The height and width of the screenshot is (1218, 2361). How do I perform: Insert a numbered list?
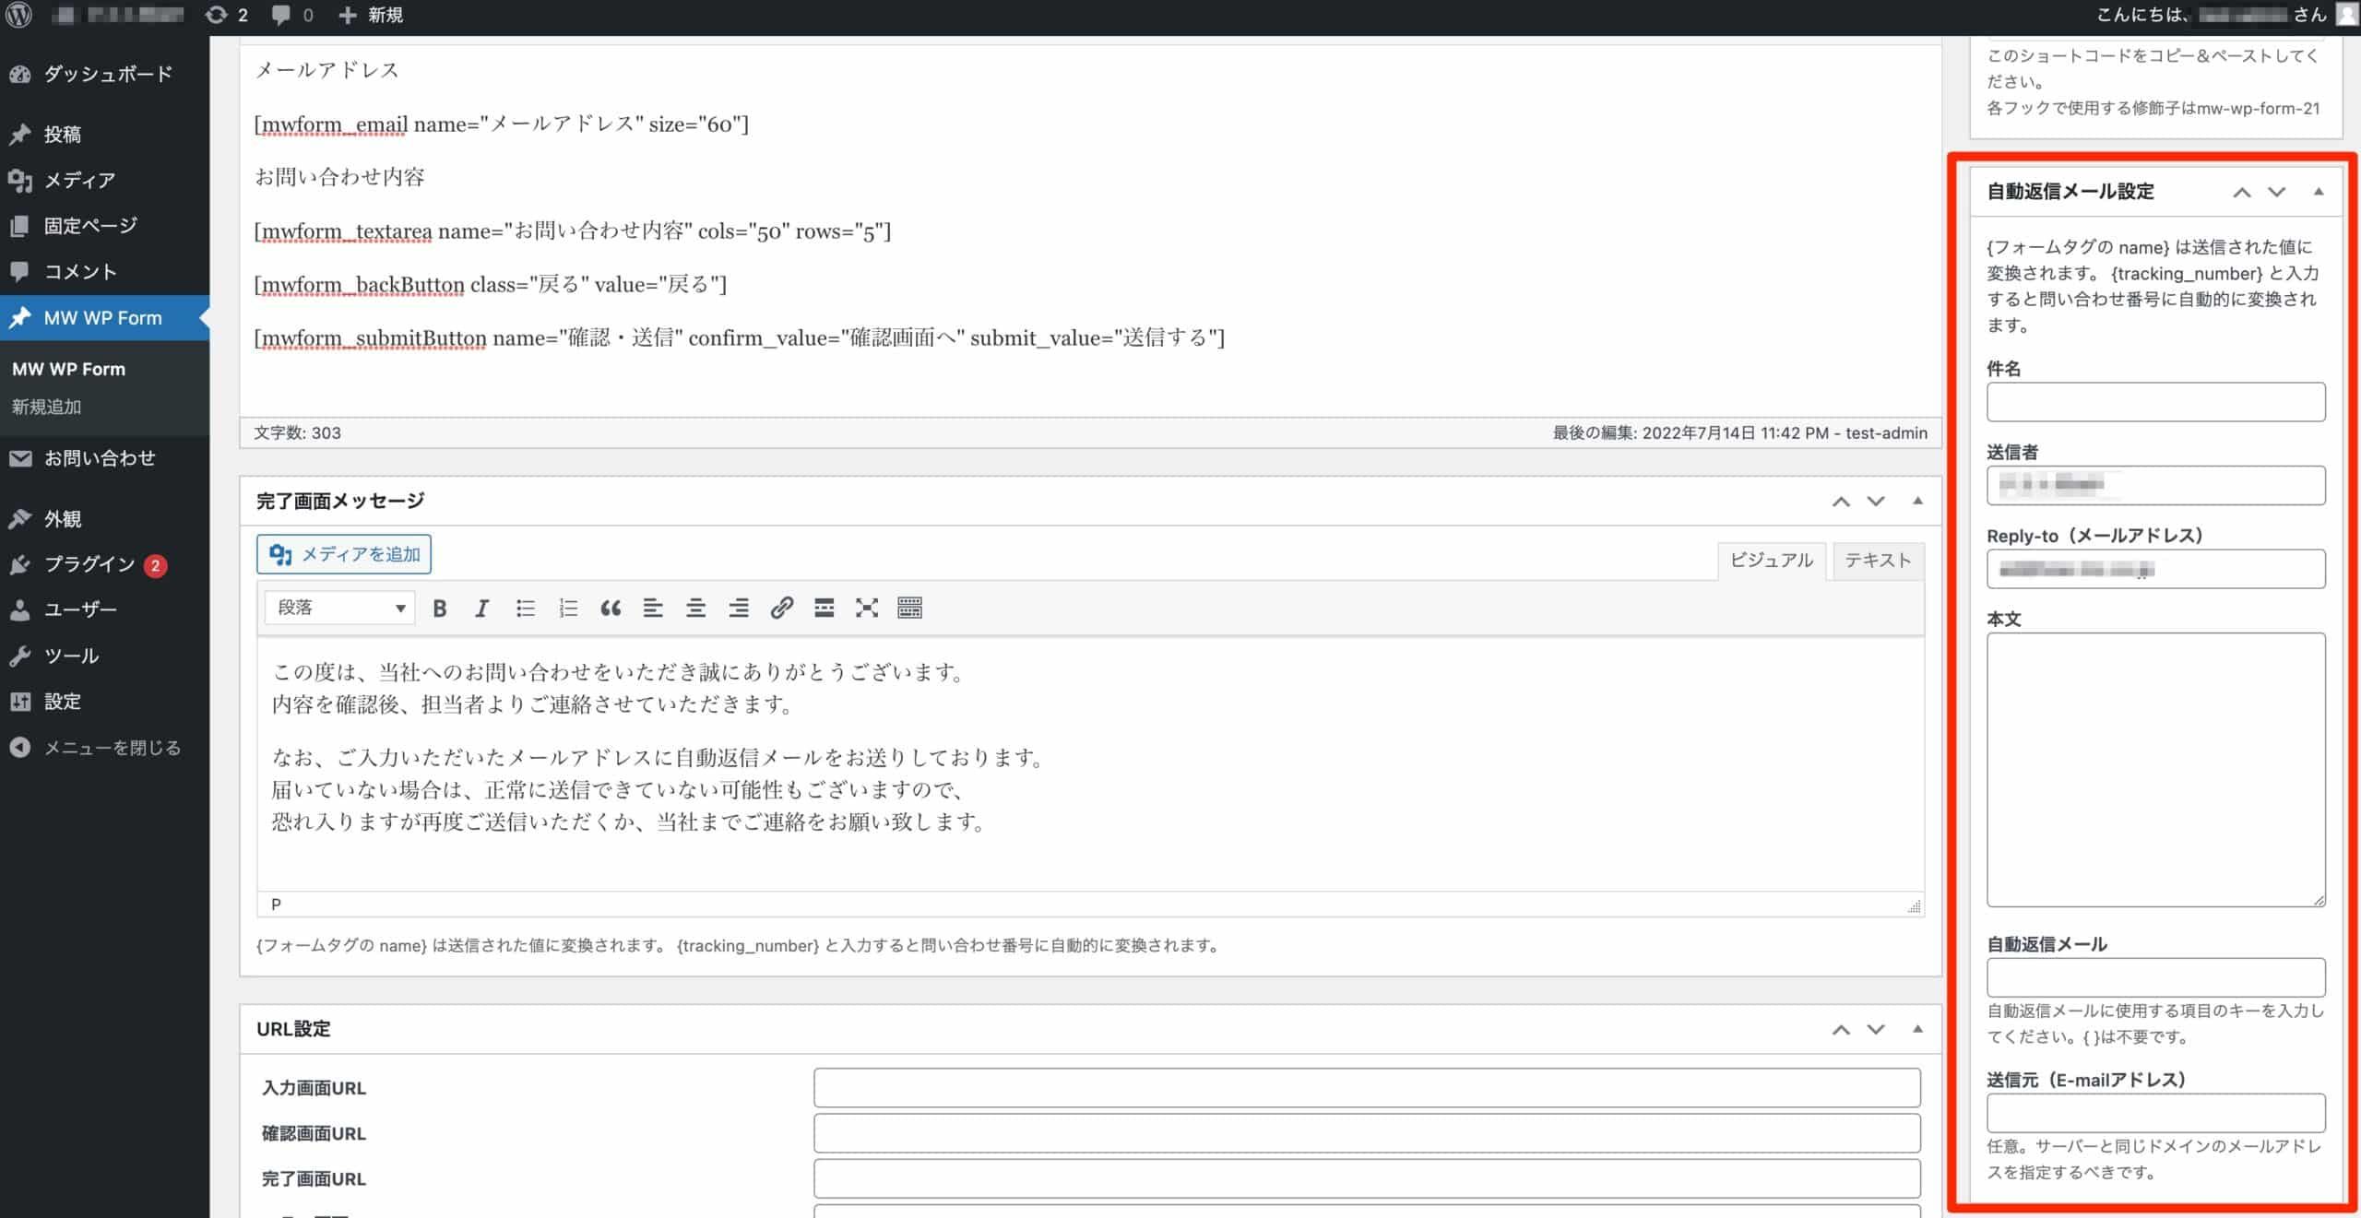[x=567, y=608]
